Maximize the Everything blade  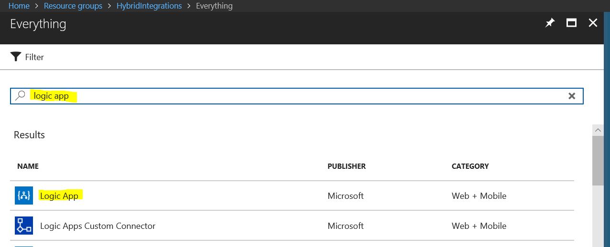click(571, 23)
